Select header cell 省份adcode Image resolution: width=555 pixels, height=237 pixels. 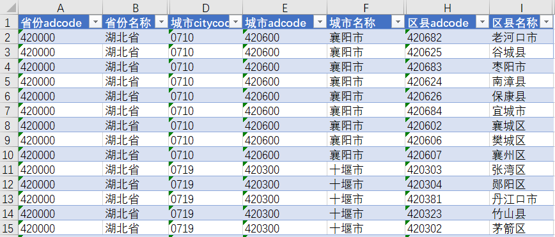[61, 22]
